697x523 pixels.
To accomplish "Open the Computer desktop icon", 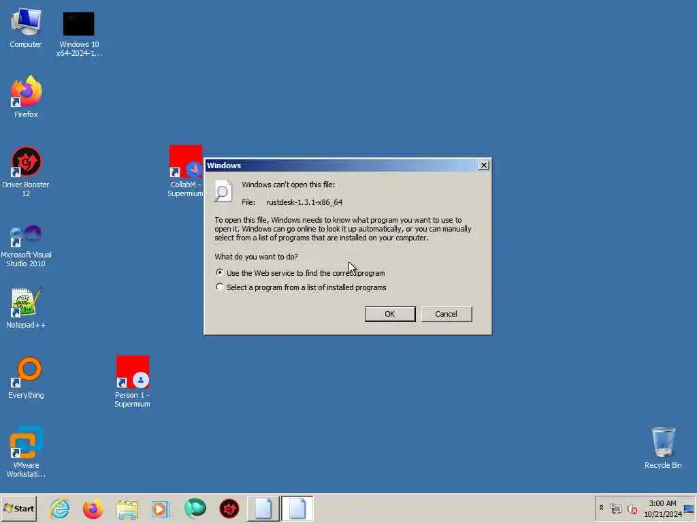I will click(x=26, y=27).
